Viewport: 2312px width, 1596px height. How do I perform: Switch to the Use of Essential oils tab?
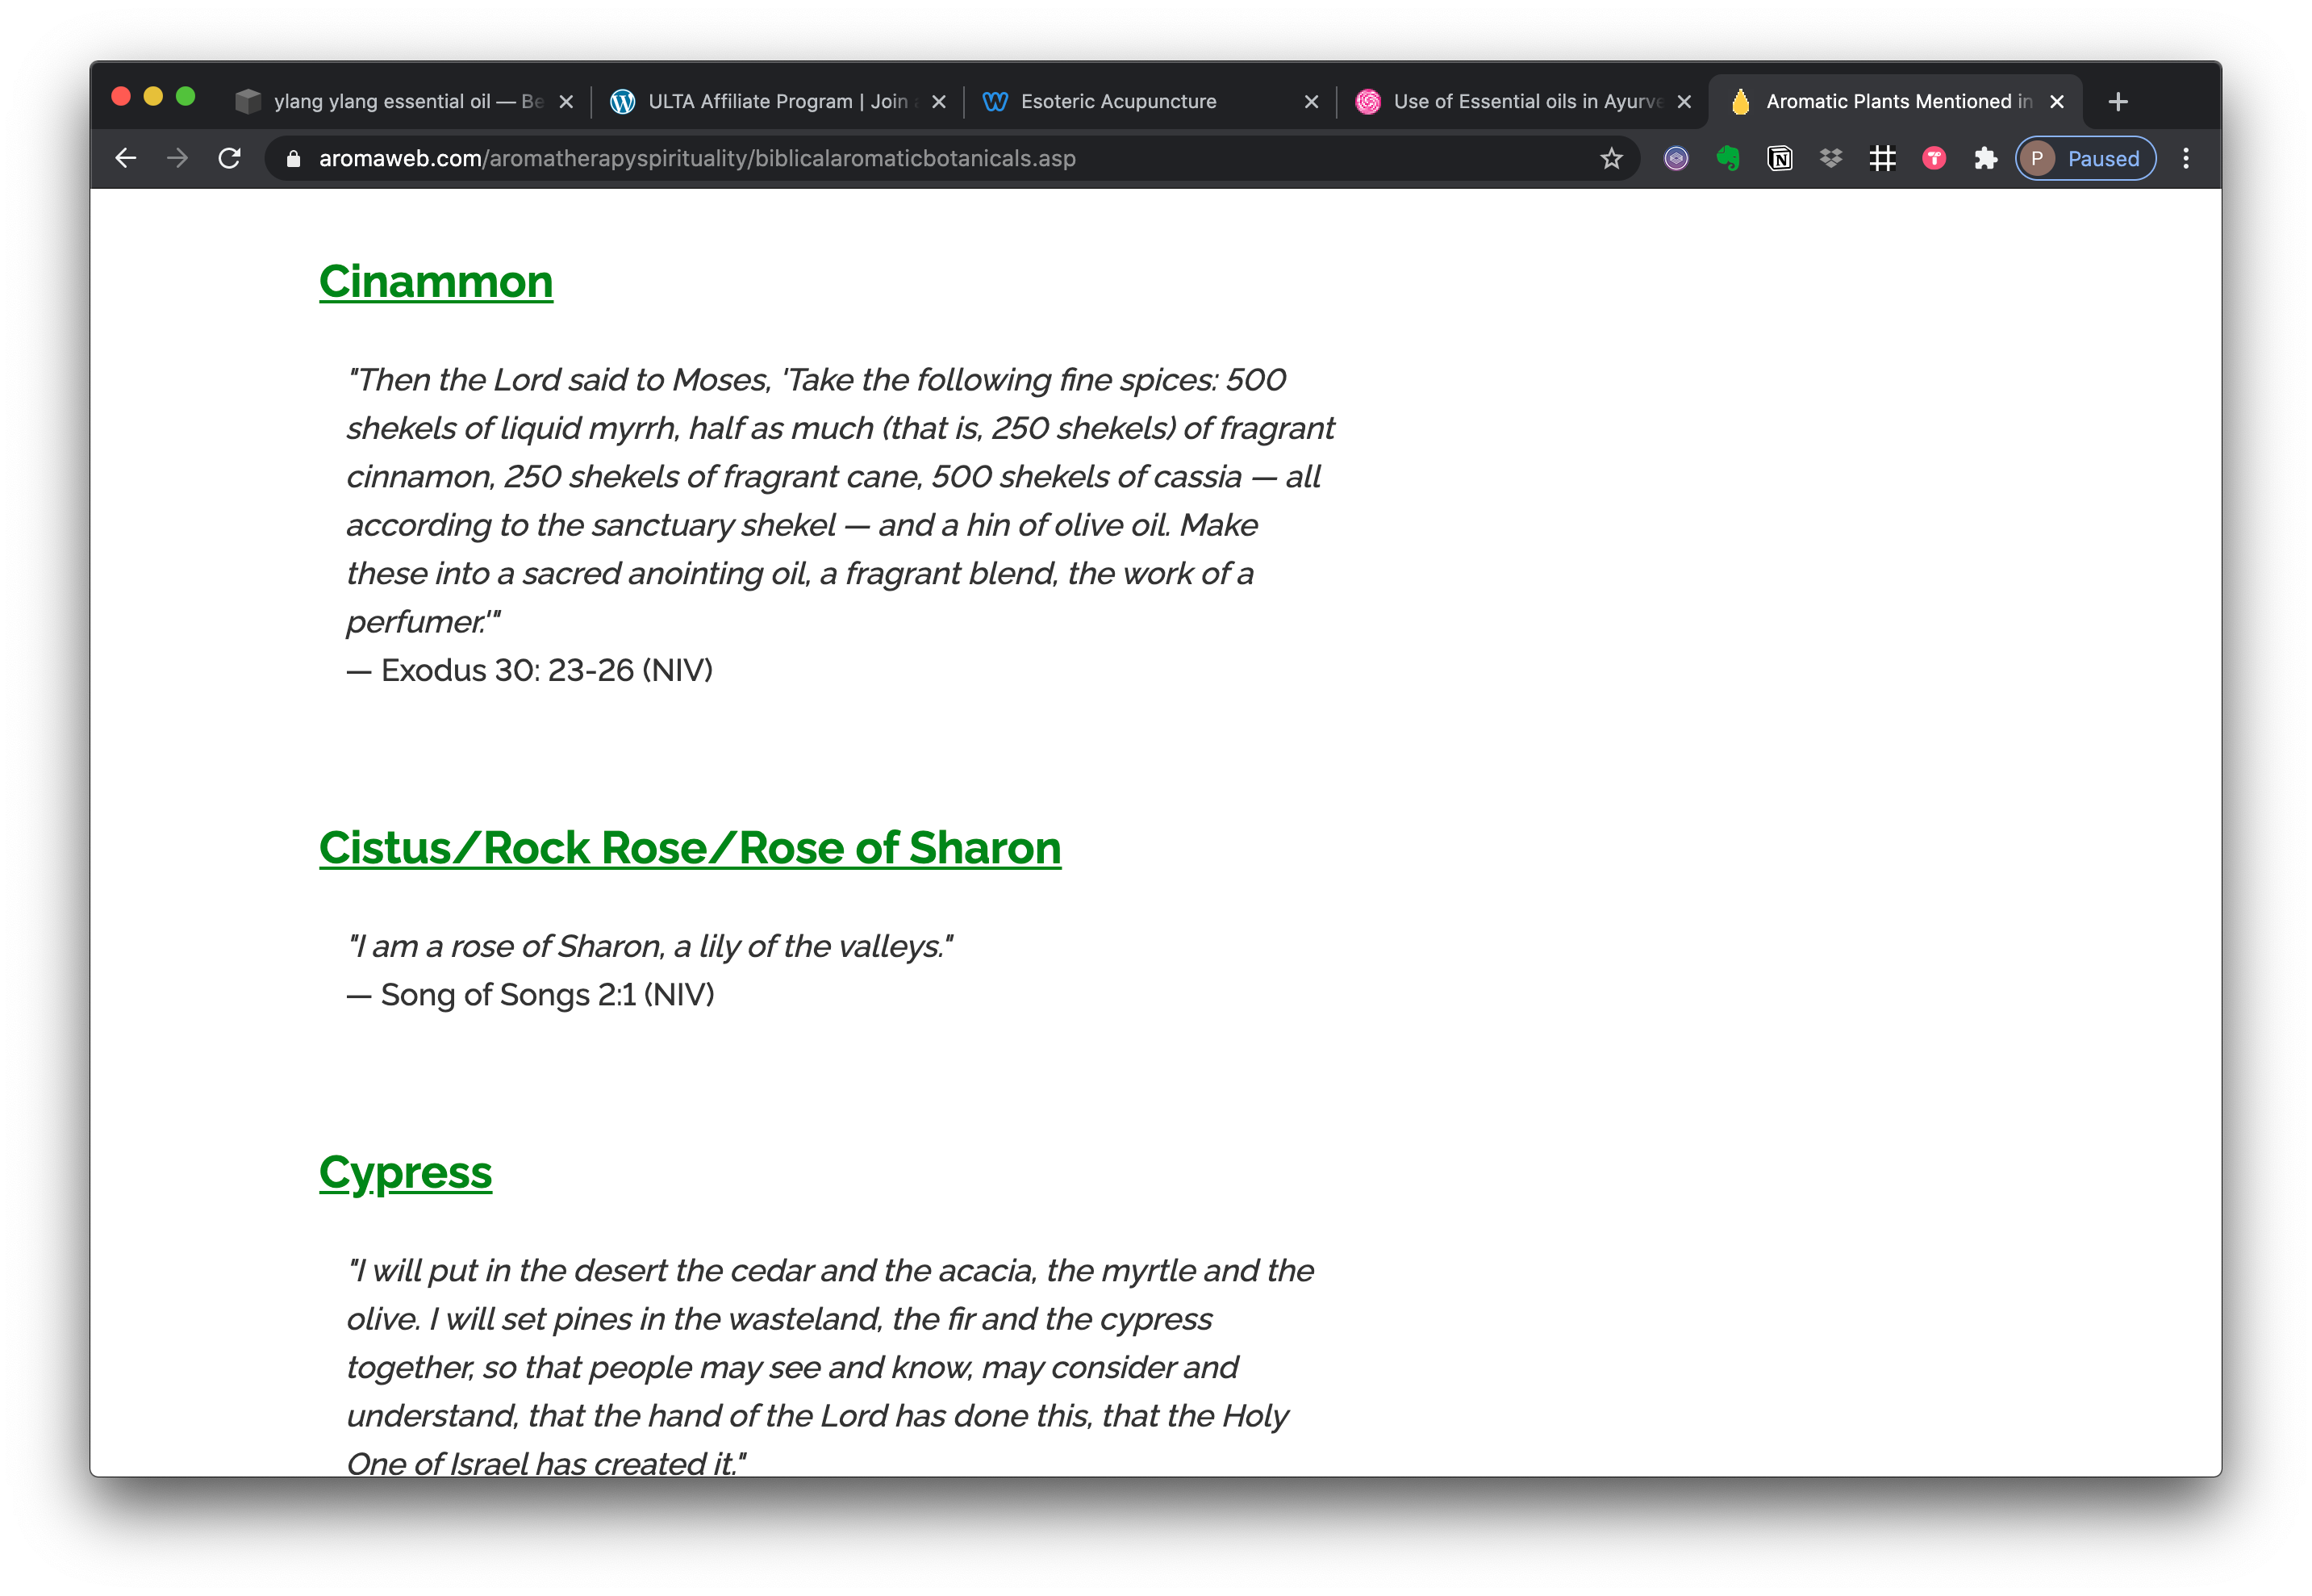point(1522,101)
